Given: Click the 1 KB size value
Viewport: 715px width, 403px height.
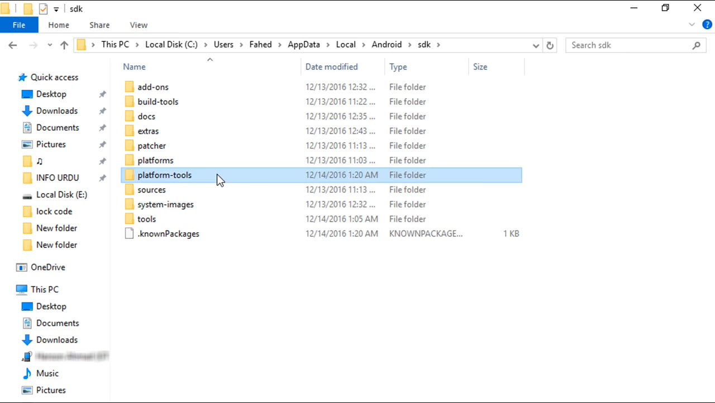Looking at the screenshot, I should click(511, 234).
